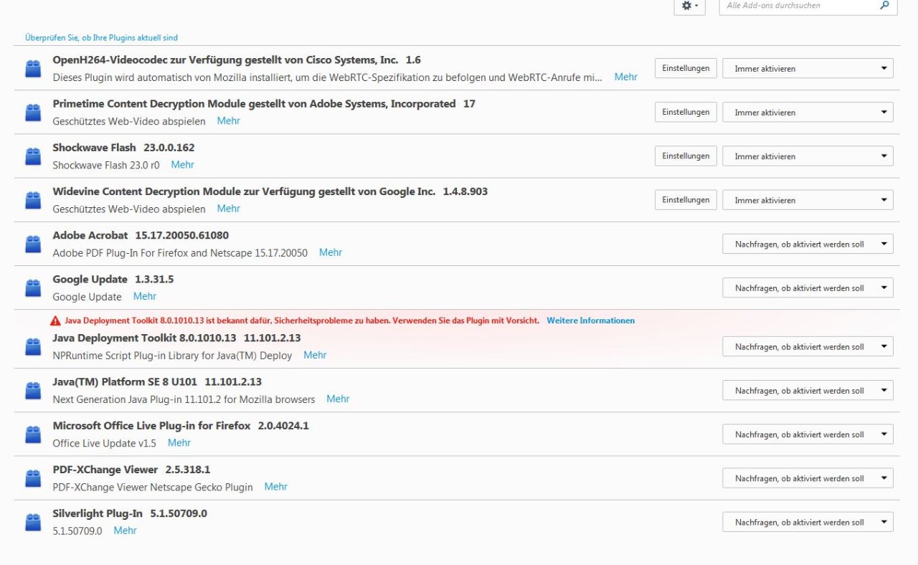Click Mehr link for Shockwave Flash

tap(183, 164)
